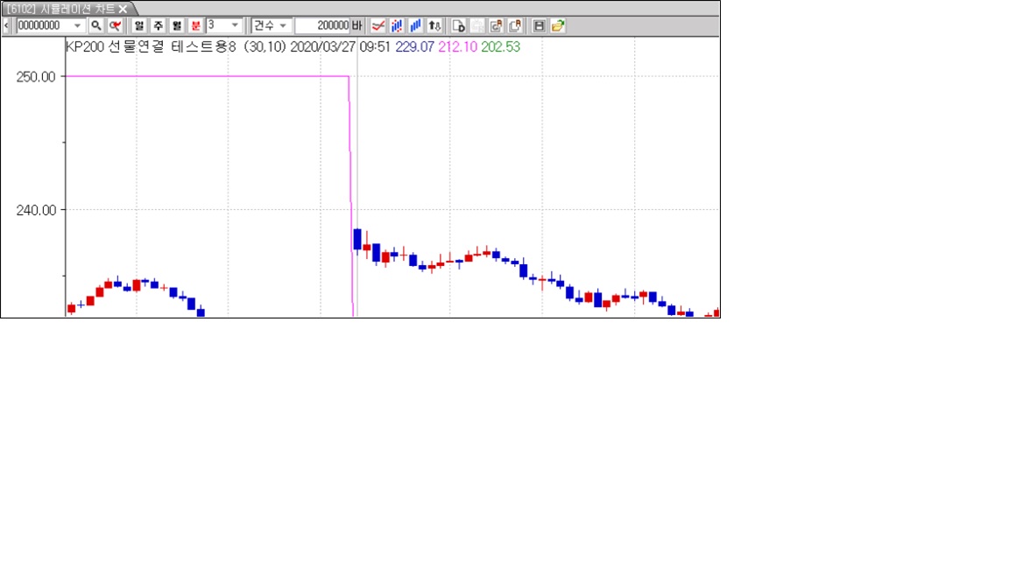This screenshot has width=1009, height=567.
Task: Select the daily (일) period toggle
Action: (x=139, y=25)
